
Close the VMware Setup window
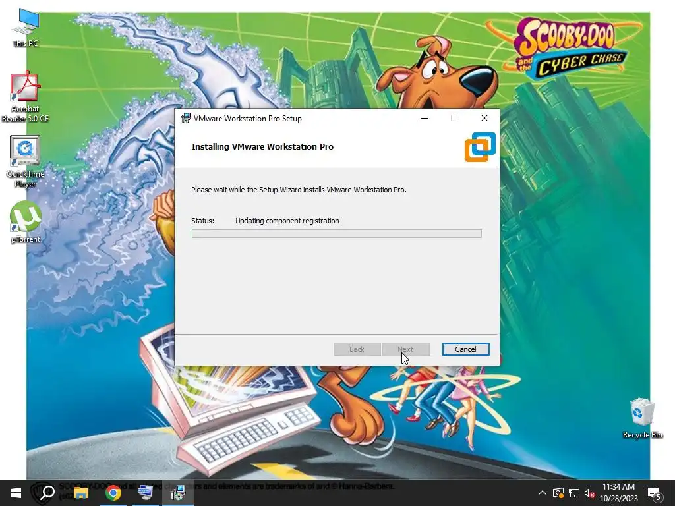484,119
